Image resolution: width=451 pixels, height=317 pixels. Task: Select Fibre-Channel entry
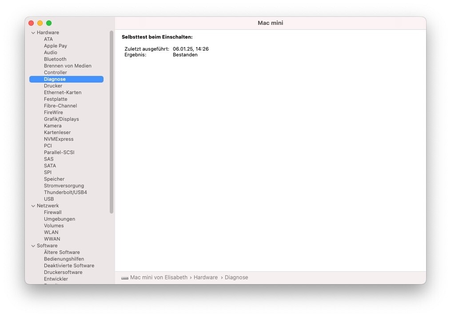pyautogui.click(x=60, y=106)
